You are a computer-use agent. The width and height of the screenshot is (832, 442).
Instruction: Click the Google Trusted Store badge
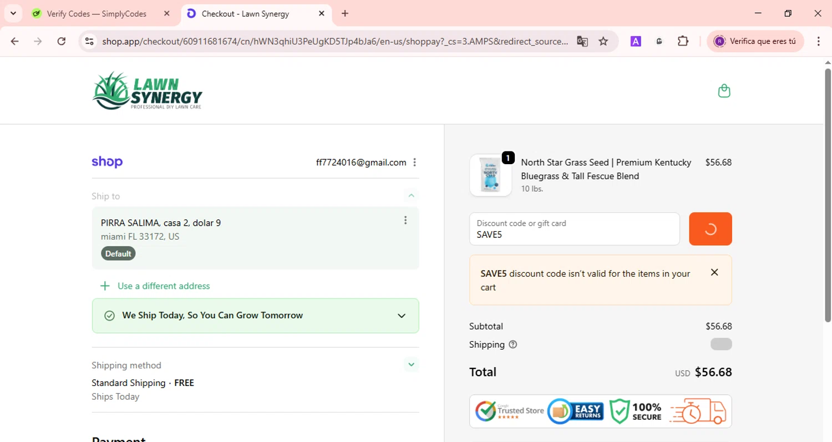[x=510, y=411]
